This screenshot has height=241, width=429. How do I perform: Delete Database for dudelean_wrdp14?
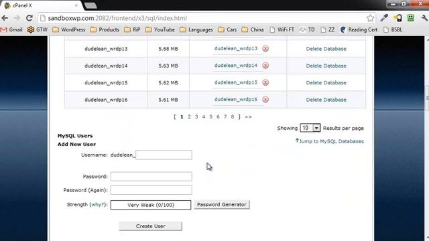(326, 66)
